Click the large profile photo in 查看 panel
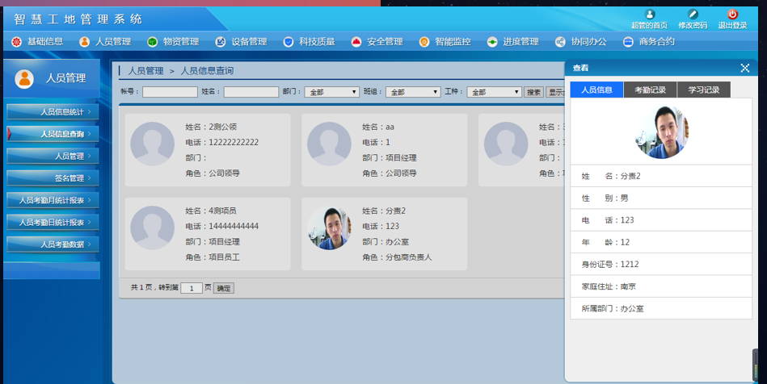The image size is (767, 384). point(661,132)
